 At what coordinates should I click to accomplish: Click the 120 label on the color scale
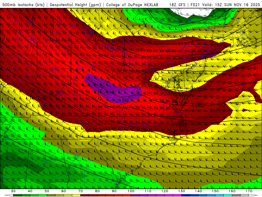pyautogui.click(x=165, y=191)
